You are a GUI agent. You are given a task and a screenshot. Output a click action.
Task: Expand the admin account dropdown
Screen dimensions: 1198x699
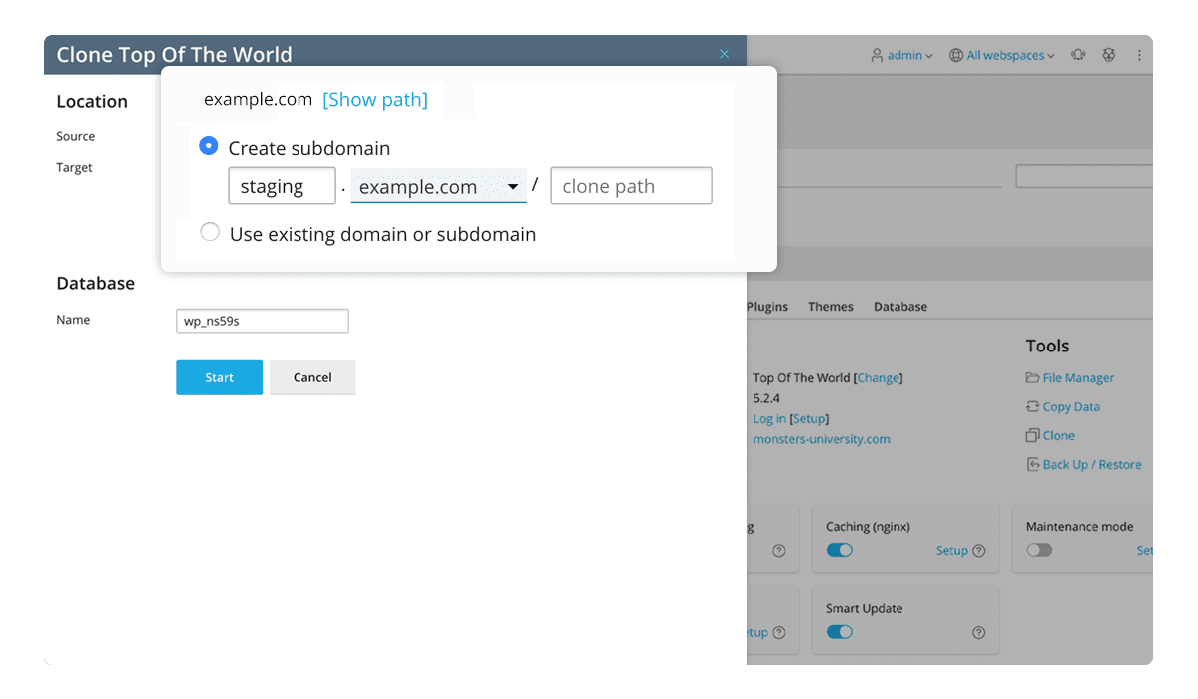[x=901, y=55]
